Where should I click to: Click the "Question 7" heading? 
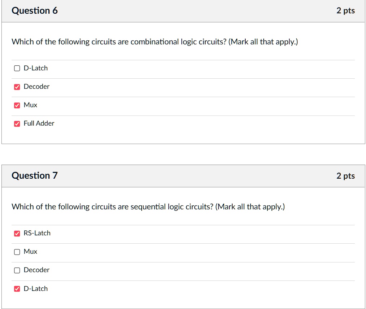tap(35, 176)
